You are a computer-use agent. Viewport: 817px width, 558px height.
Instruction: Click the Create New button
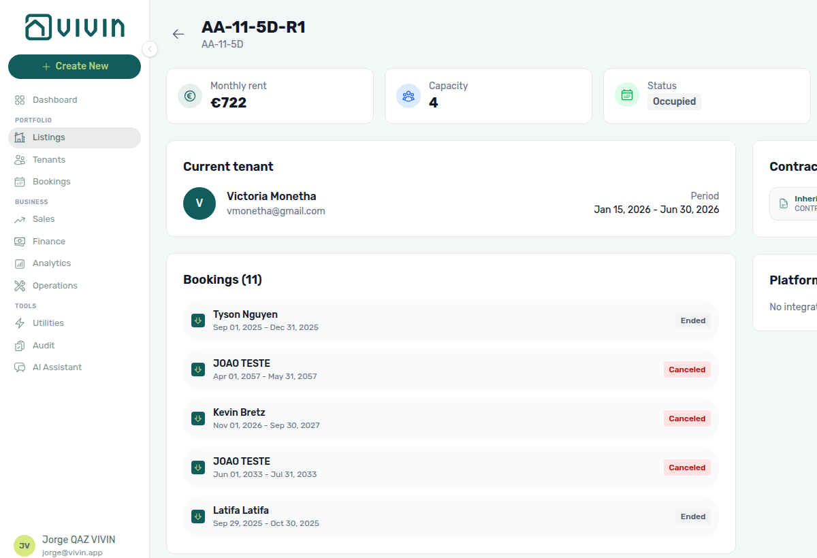click(74, 67)
